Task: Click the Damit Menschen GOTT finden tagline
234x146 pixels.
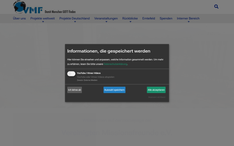Action: pyautogui.click(x=60, y=12)
